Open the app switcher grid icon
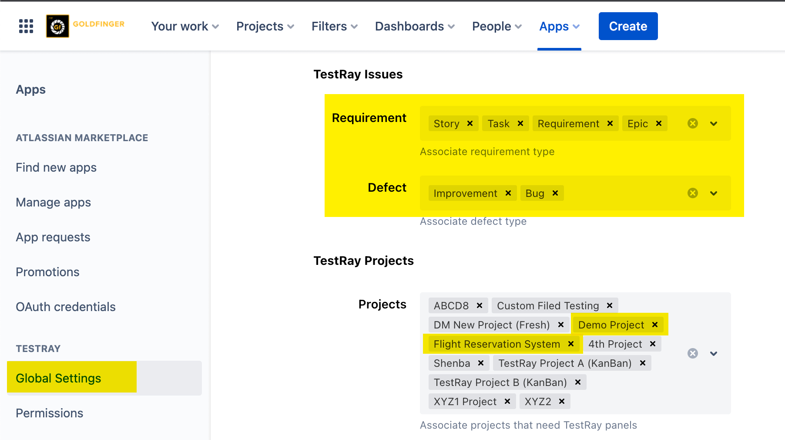This screenshot has width=785, height=440. pyautogui.click(x=26, y=26)
